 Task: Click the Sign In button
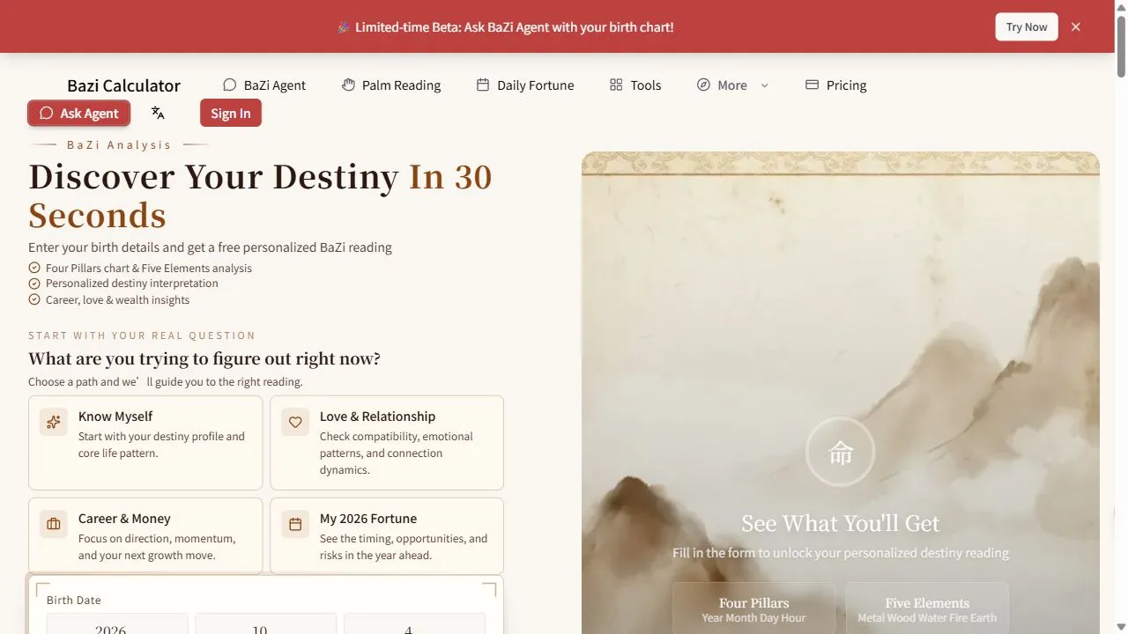pos(231,113)
